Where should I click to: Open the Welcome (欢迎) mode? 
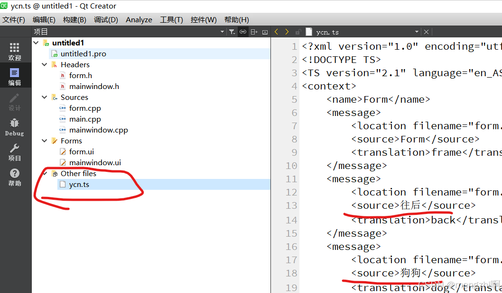(x=15, y=52)
